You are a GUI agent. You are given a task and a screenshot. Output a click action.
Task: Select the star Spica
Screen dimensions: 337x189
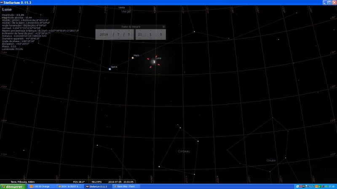click(x=110, y=69)
